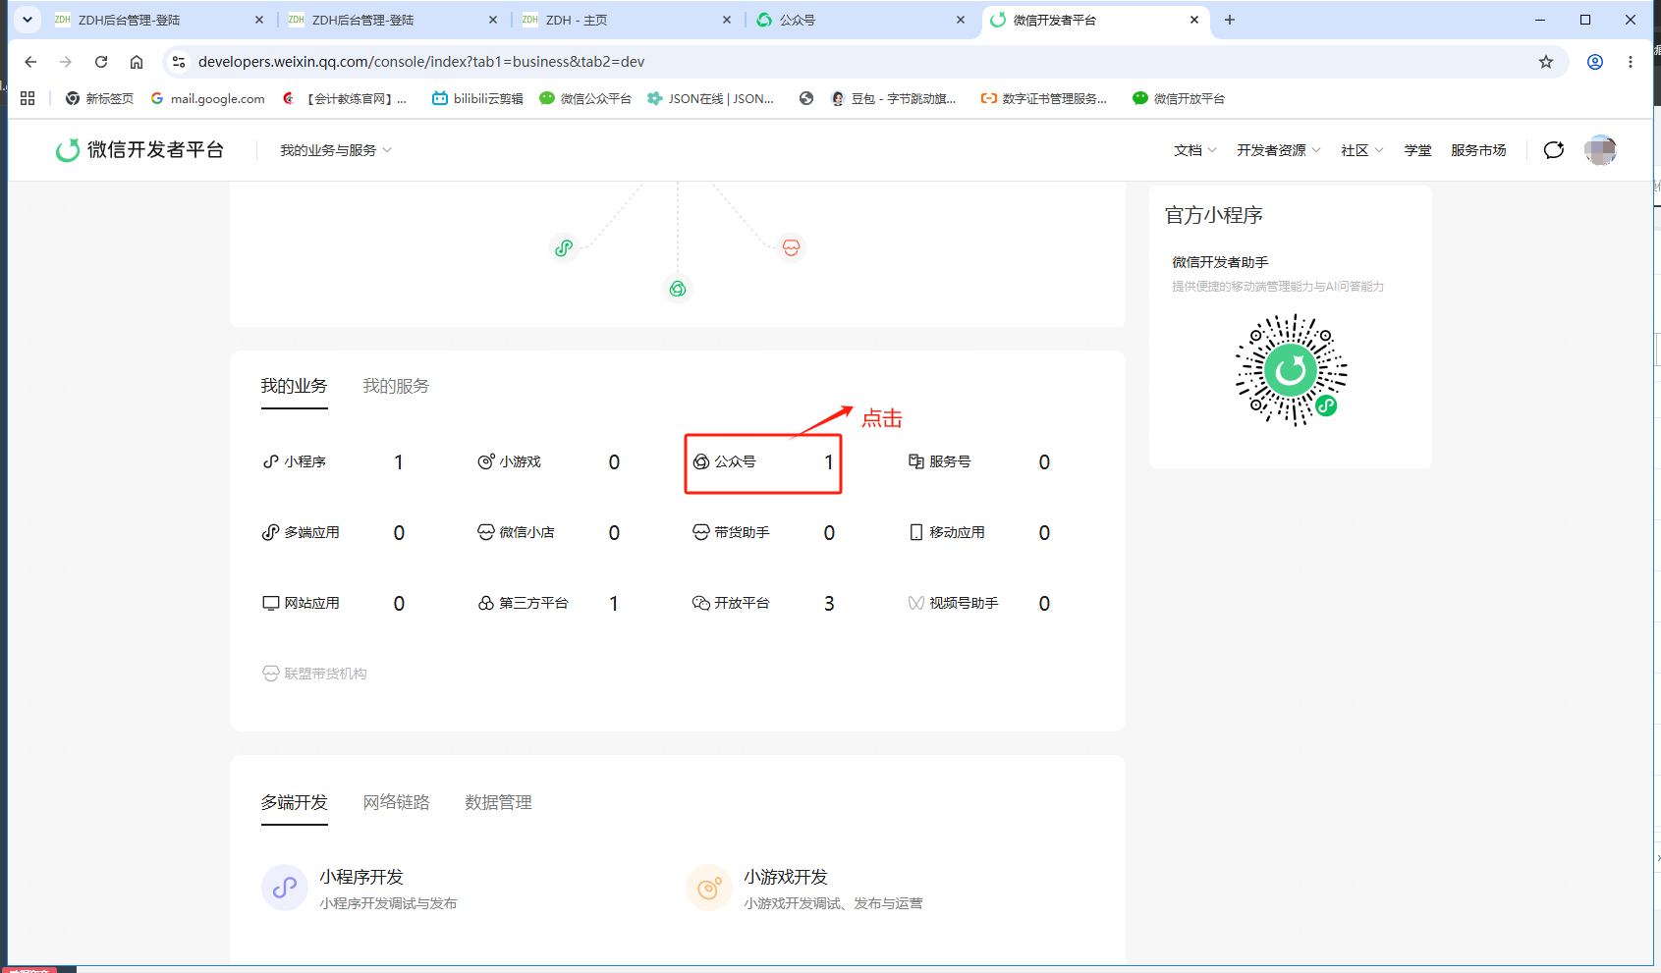The height and width of the screenshot is (973, 1661).
Task: Click the 开放平台 icon
Action: pyautogui.click(x=701, y=603)
